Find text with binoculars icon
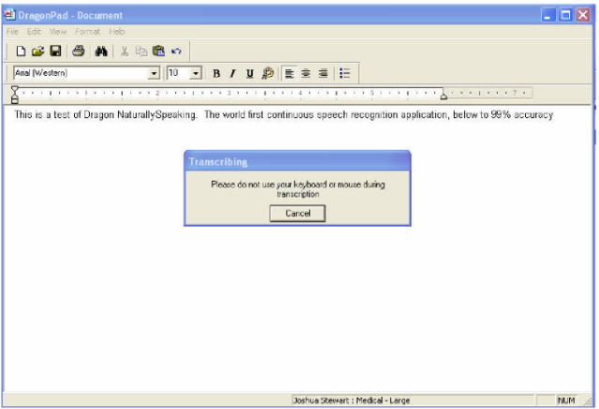This screenshot has width=599, height=409. coord(101,52)
